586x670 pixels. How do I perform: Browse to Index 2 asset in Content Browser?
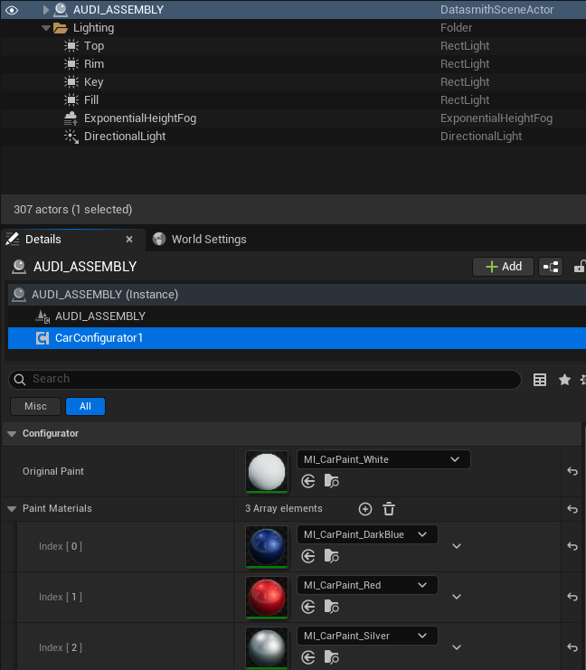click(331, 657)
